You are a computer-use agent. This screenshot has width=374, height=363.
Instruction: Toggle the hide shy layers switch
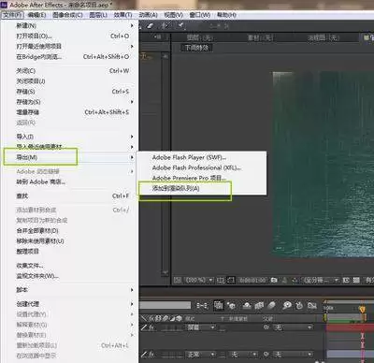click(247, 305)
